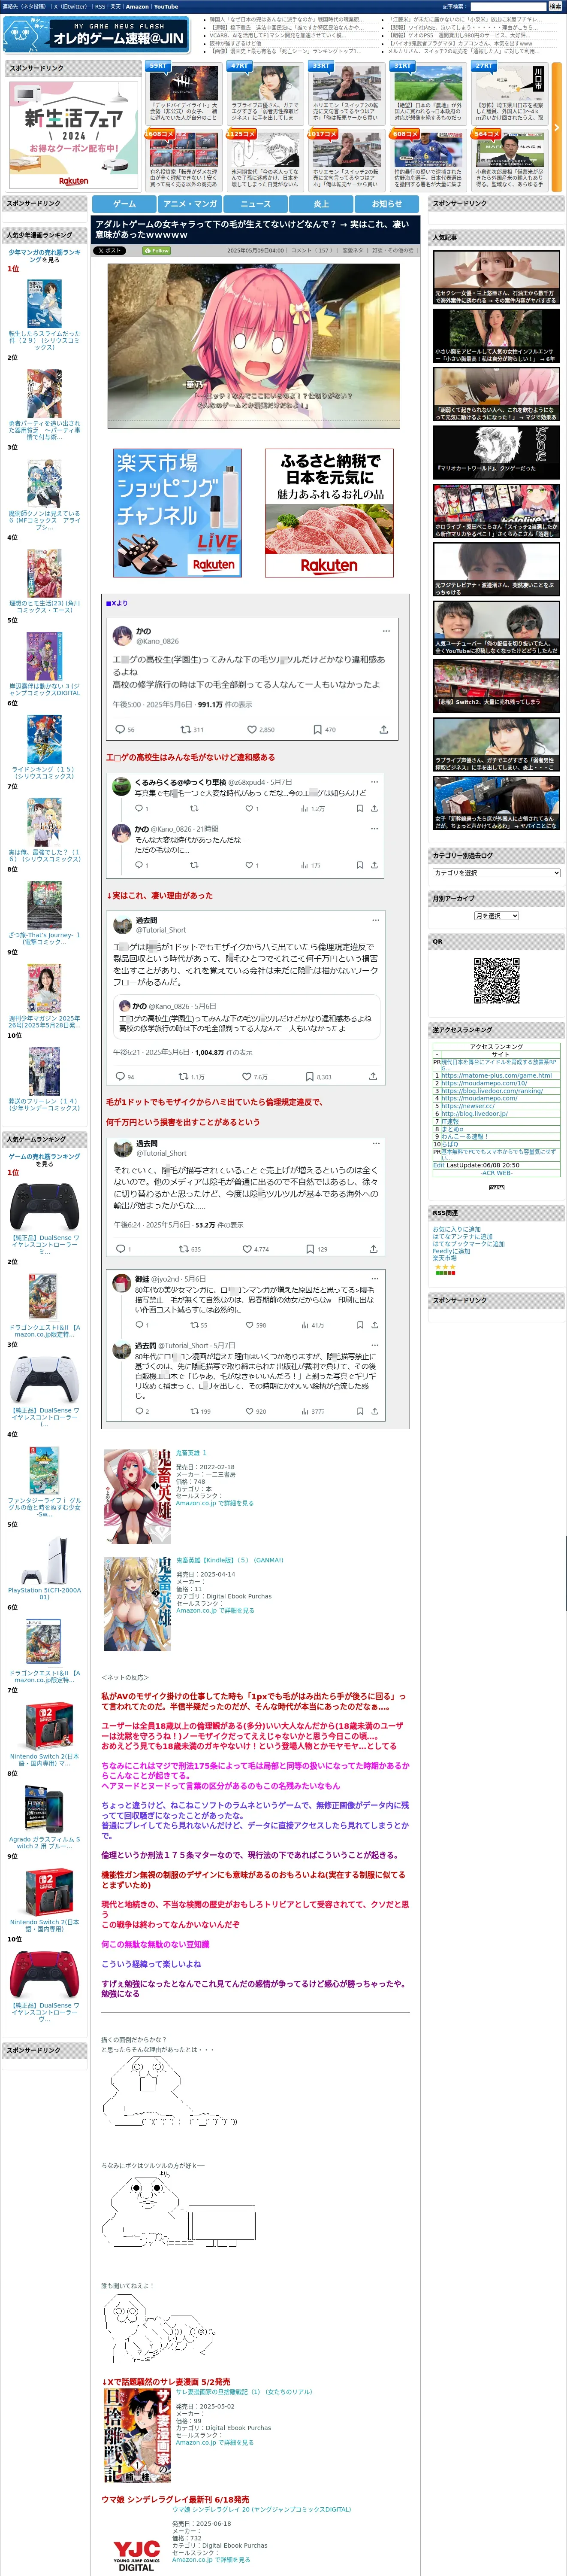Screen dimensions: 567x2576
Task: Bookmark tweet showing 8,303 bookmarks
Action: [x=310, y=1077]
